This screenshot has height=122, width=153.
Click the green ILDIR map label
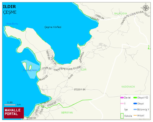tap(84, 70)
